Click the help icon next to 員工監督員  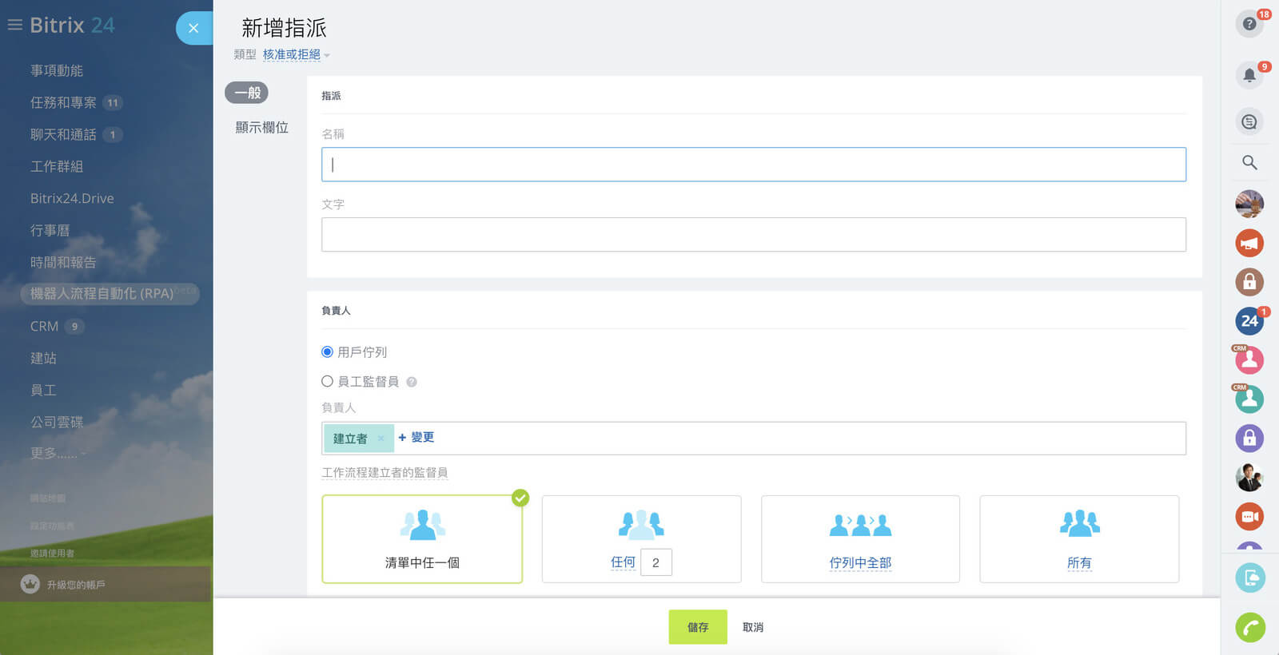click(x=412, y=382)
